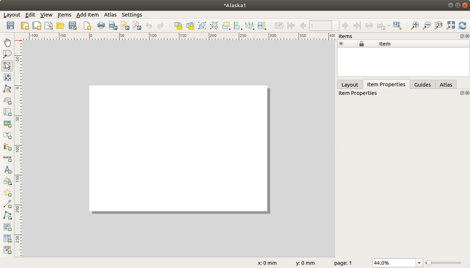The height and width of the screenshot is (268, 470).
Task: Open the Layout Manager
Action: tap(48, 26)
